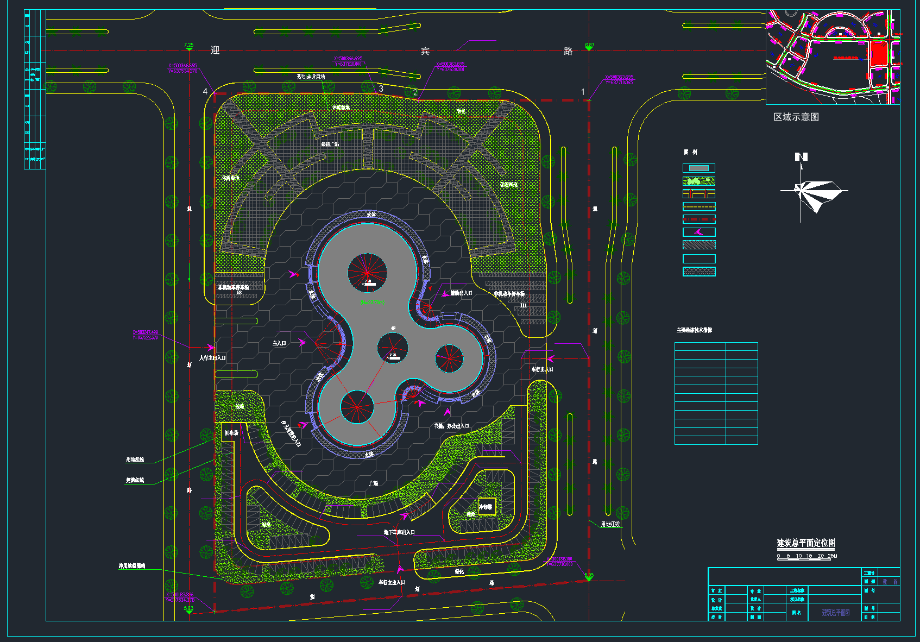
Task: Click the 建筑总平面定位图 drawing title
Action: click(x=806, y=543)
